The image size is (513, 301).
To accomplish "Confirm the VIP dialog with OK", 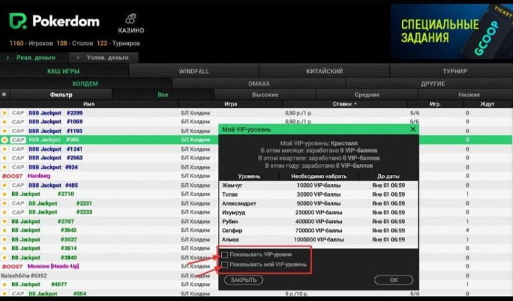I will point(394,280).
